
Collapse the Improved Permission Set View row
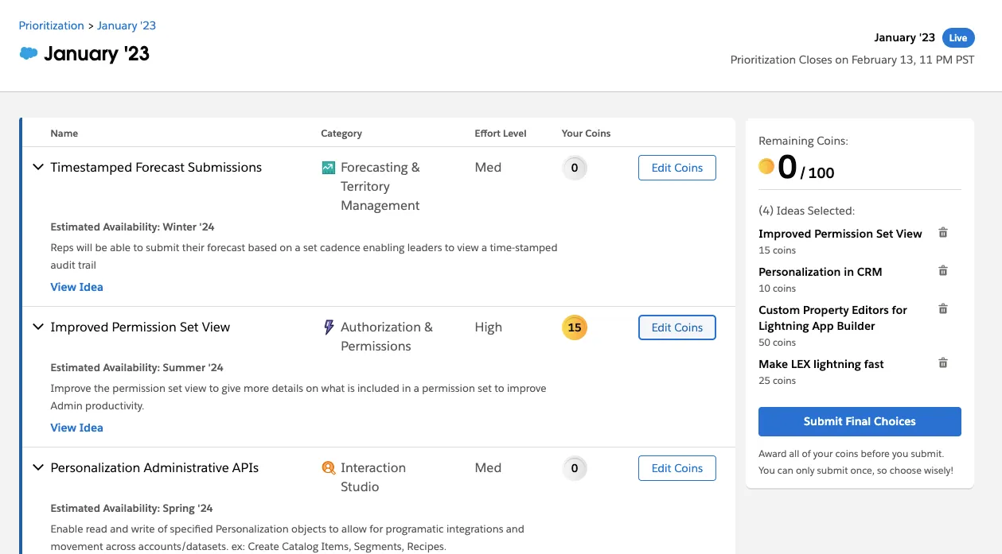click(37, 327)
